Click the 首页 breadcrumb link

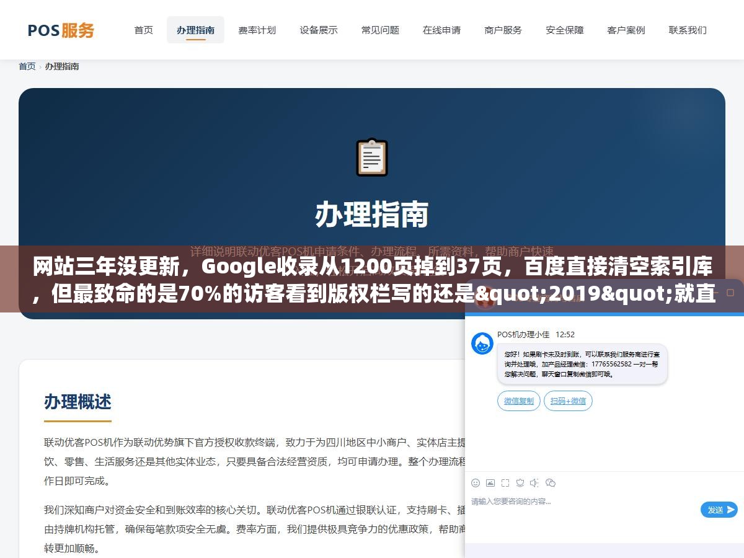pos(27,66)
